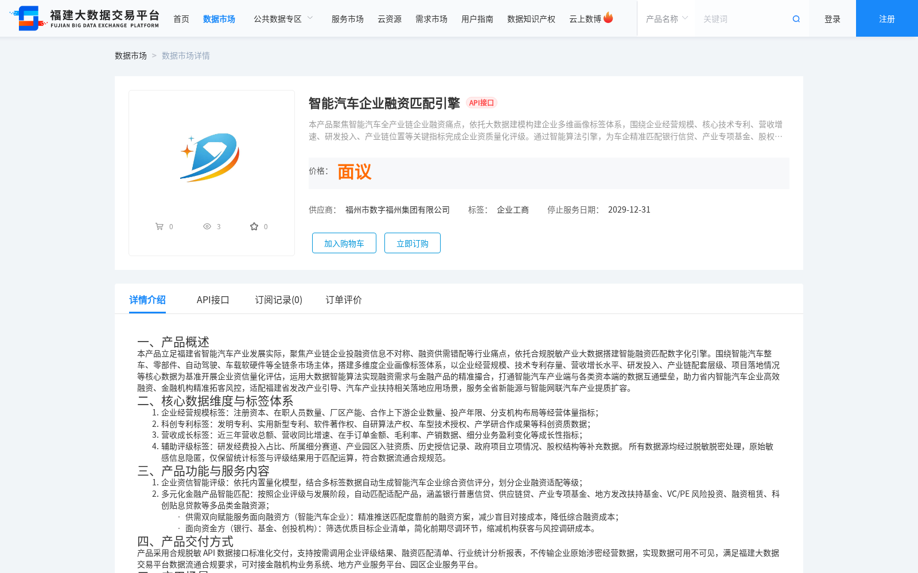Open the 数据市场 navigation item
This screenshot has width=918, height=573.
click(219, 19)
